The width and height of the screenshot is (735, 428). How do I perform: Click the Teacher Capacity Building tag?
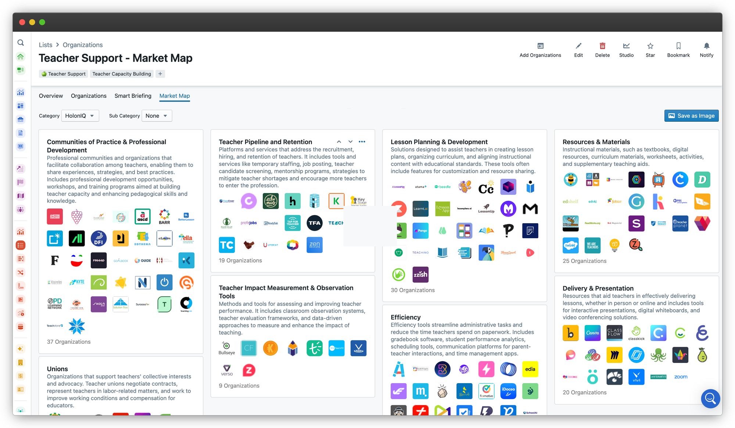click(x=122, y=74)
